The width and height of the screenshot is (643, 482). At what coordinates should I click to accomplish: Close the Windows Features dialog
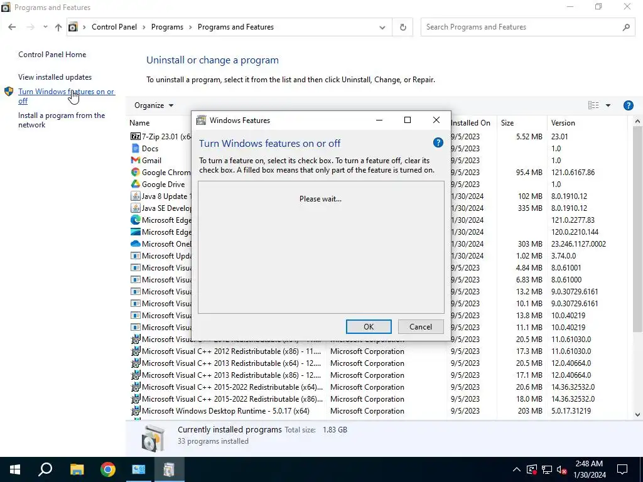436,120
